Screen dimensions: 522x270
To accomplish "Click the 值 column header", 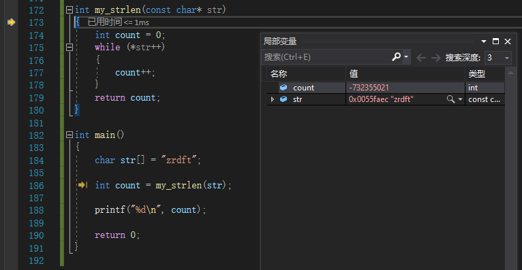I will (405, 73).
